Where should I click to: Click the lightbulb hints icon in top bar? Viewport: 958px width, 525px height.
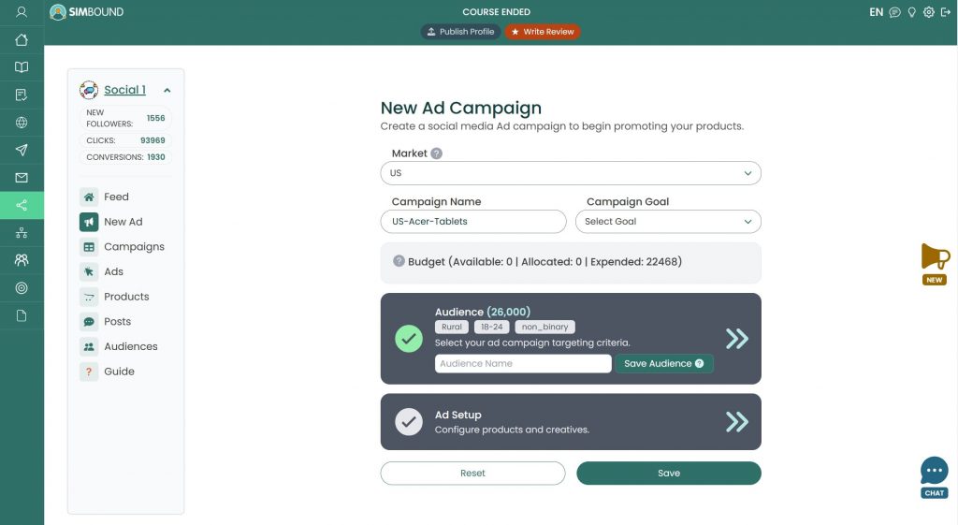[912, 12]
